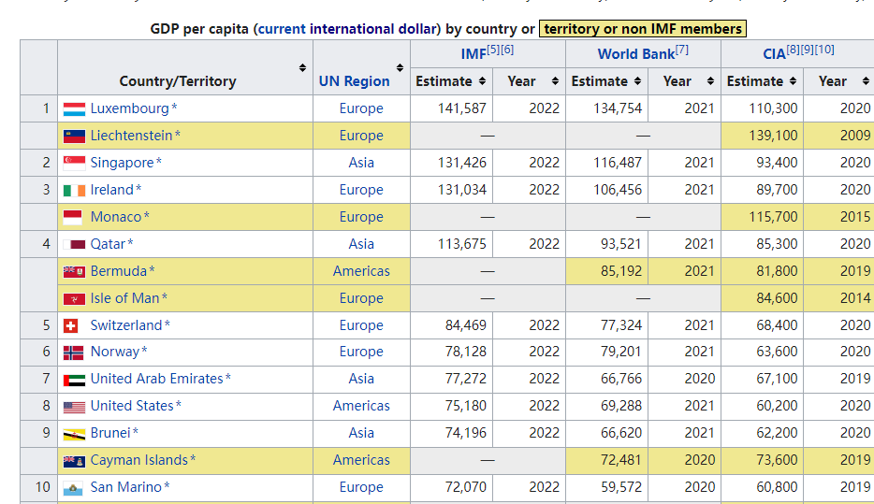Image resolution: width=874 pixels, height=504 pixels.
Task: Open citation reference 7 next to World Bank
Action: point(682,50)
